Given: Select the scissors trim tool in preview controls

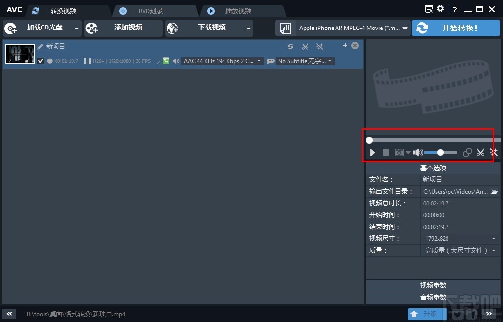Looking at the screenshot, I should click(x=480, y=153).
